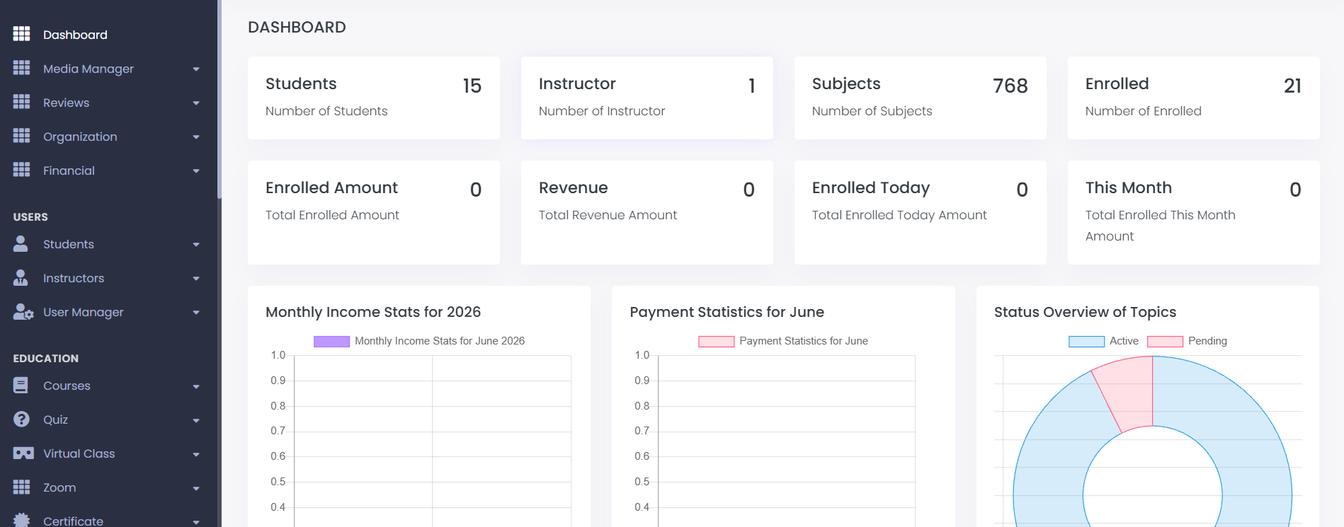
Task: Toggle the Monthly Income Stats legend swatch
Action: [x=331, y=342]
